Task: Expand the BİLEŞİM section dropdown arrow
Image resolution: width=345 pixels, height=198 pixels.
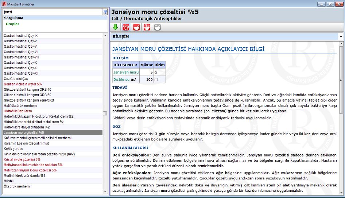Action: pos(341,37)
